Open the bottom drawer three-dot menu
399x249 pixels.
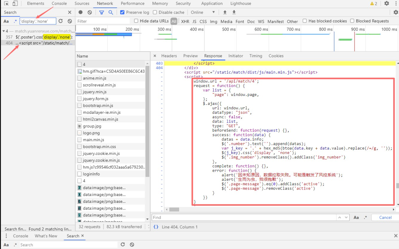[x=6, y=236]
